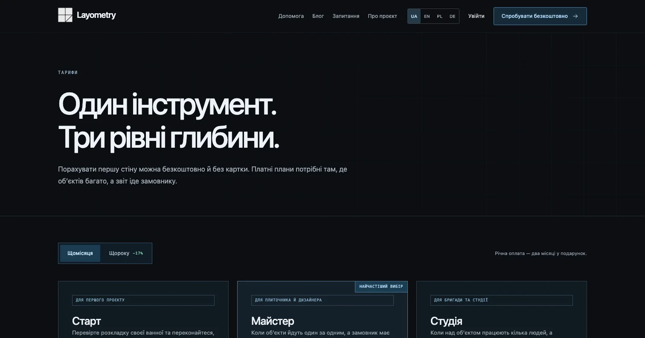Select the UA language option

click(414, 16)
